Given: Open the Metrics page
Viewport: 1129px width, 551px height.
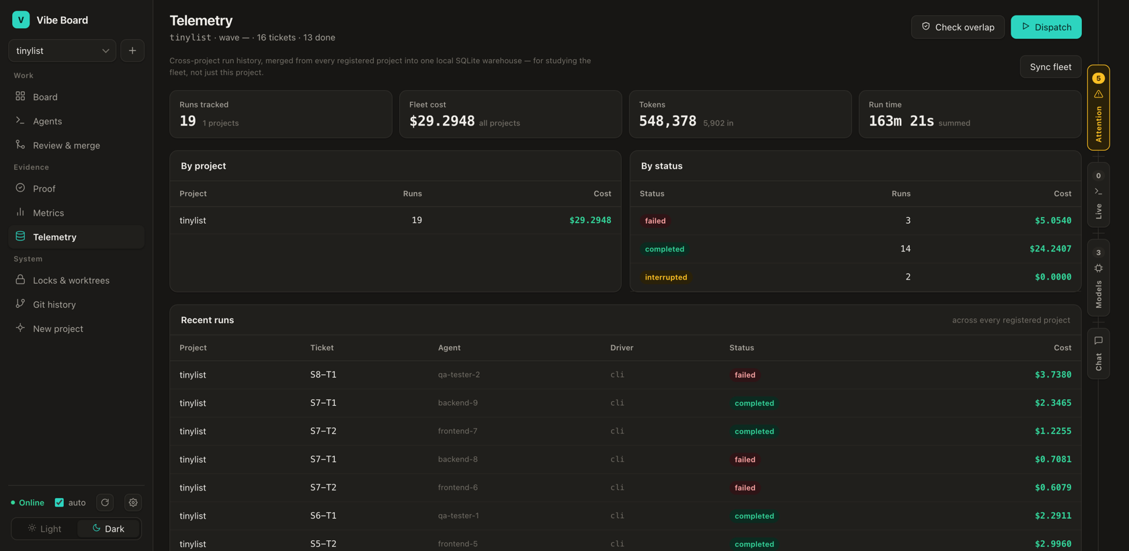Looking at the screenshot, I should pos(77,213).
